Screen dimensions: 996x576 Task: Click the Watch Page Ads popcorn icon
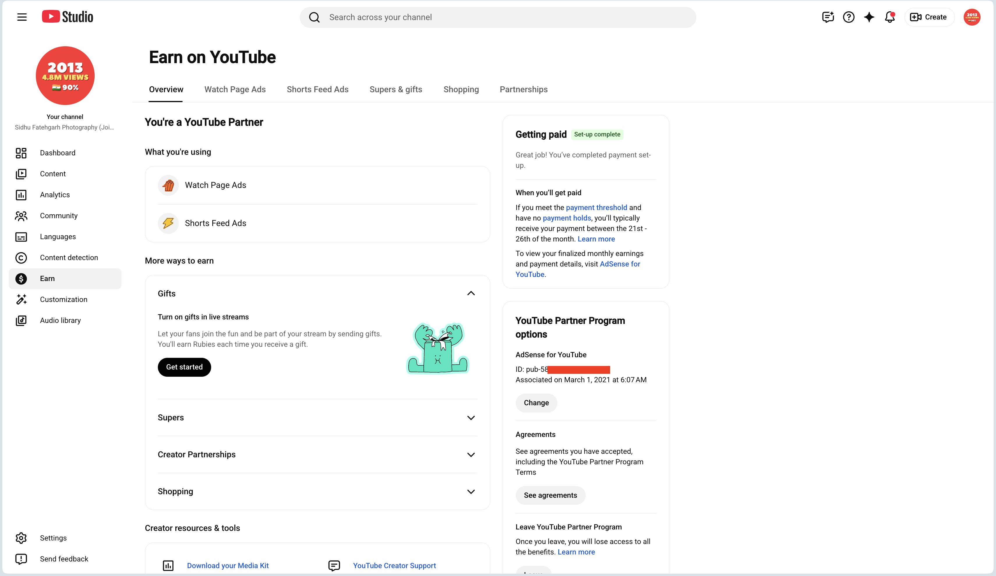tap(168, 185)
